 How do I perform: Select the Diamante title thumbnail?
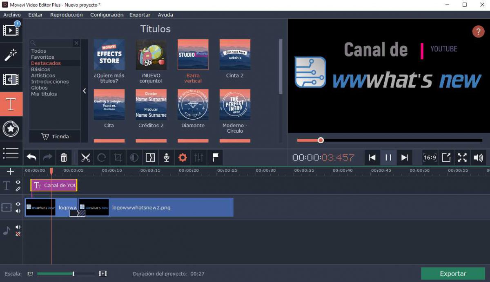[x=193, y=104]
